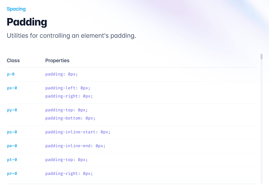
Task: Select the ps-0 class name
Action: point(12,132)
